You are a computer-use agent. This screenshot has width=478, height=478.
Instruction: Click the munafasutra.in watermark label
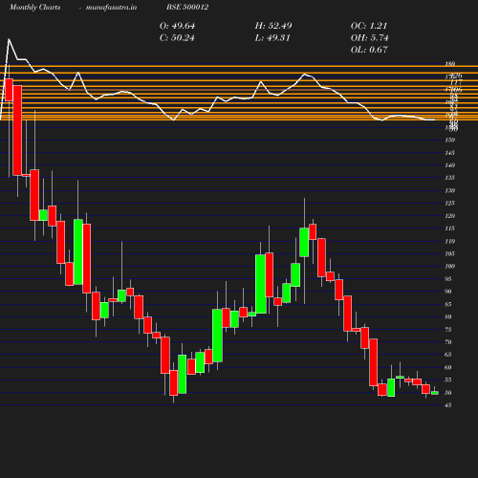click(111, 7)
